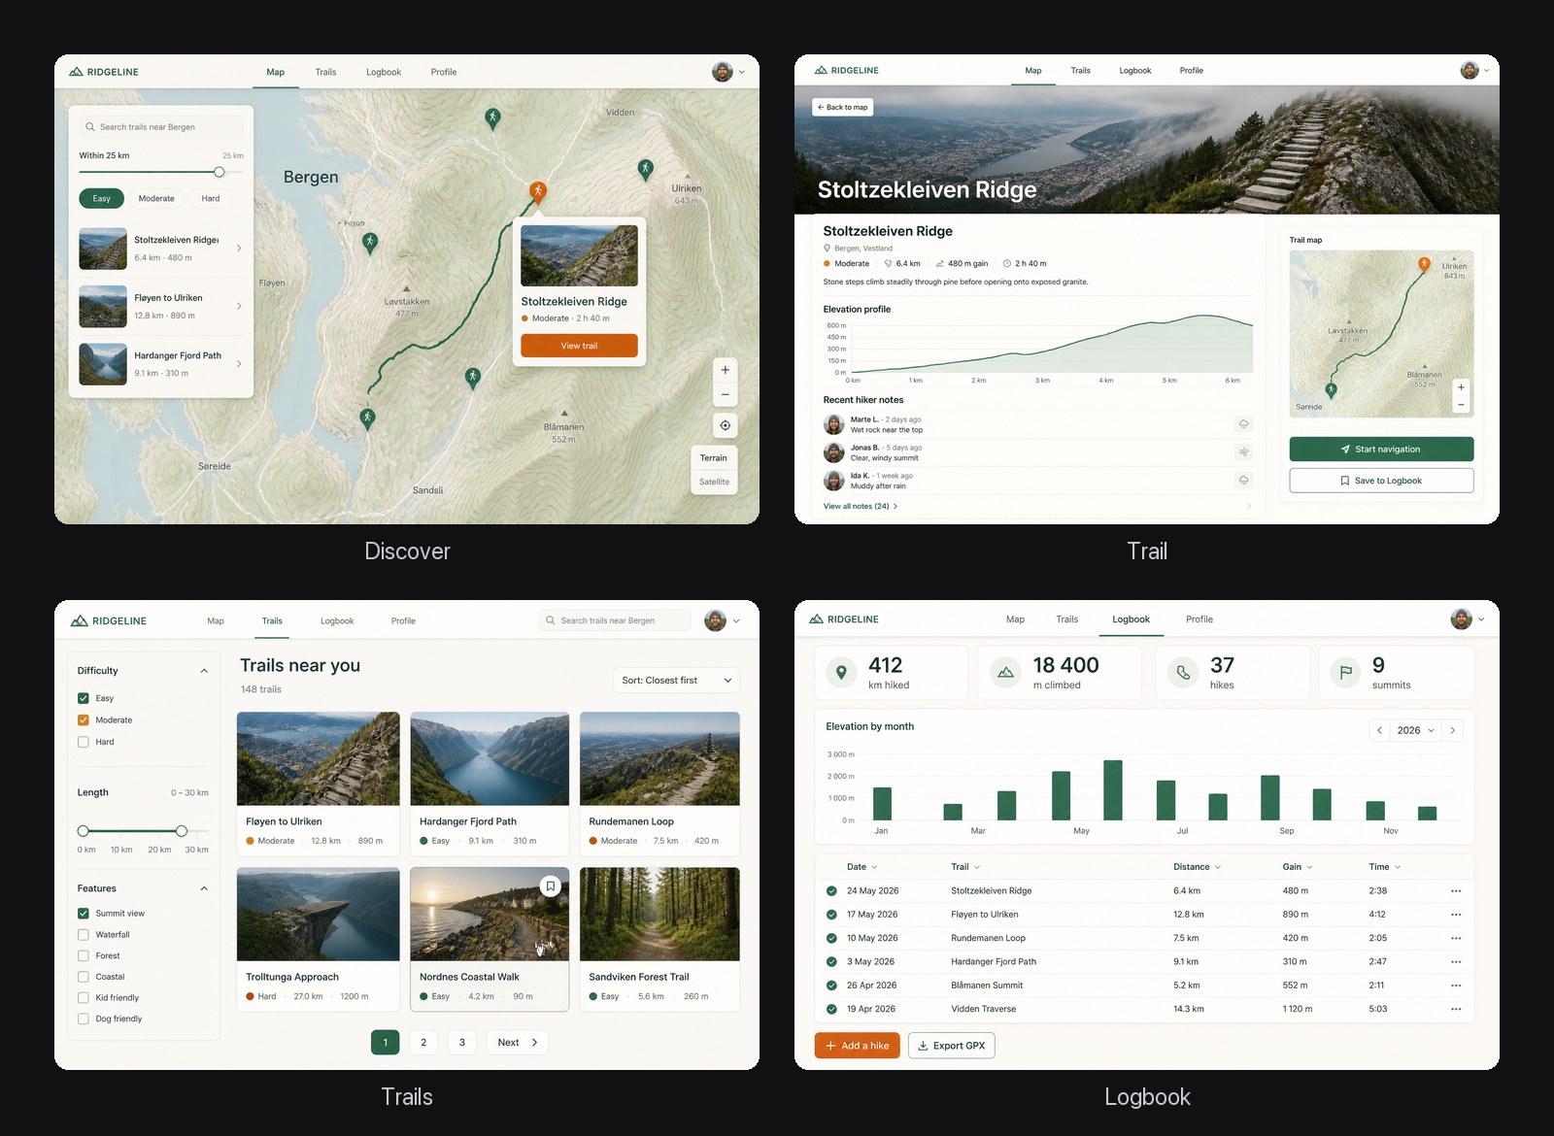Uncheck the Easy difficulty checkbox
The height and width of the screenshot is (1136, 1554).
click(84, 698)
